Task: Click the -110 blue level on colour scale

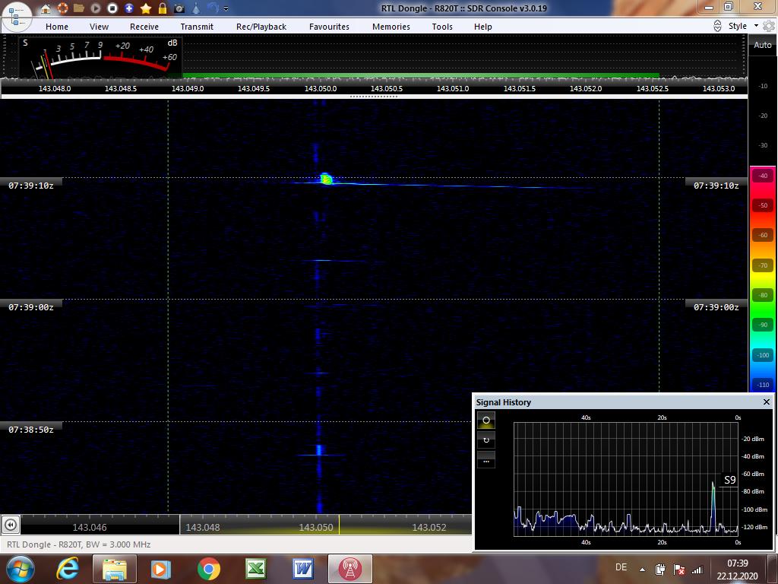Action: tap(763, 384)
